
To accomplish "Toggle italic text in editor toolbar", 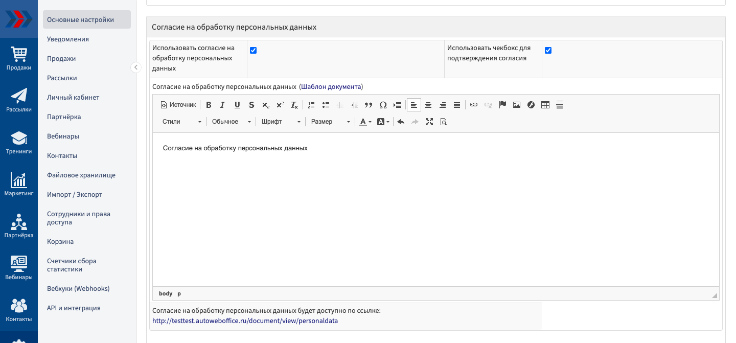I will coord(222,105).
